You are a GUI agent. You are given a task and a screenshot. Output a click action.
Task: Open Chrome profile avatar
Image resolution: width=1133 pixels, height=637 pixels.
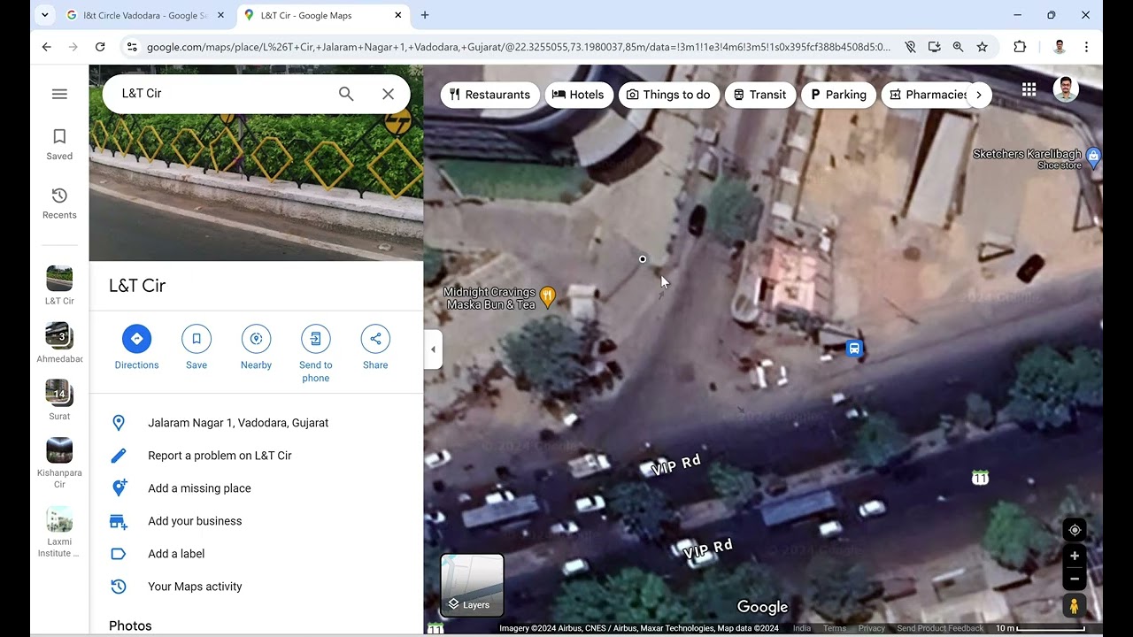pyautogui.click(x=1060, y=47)
